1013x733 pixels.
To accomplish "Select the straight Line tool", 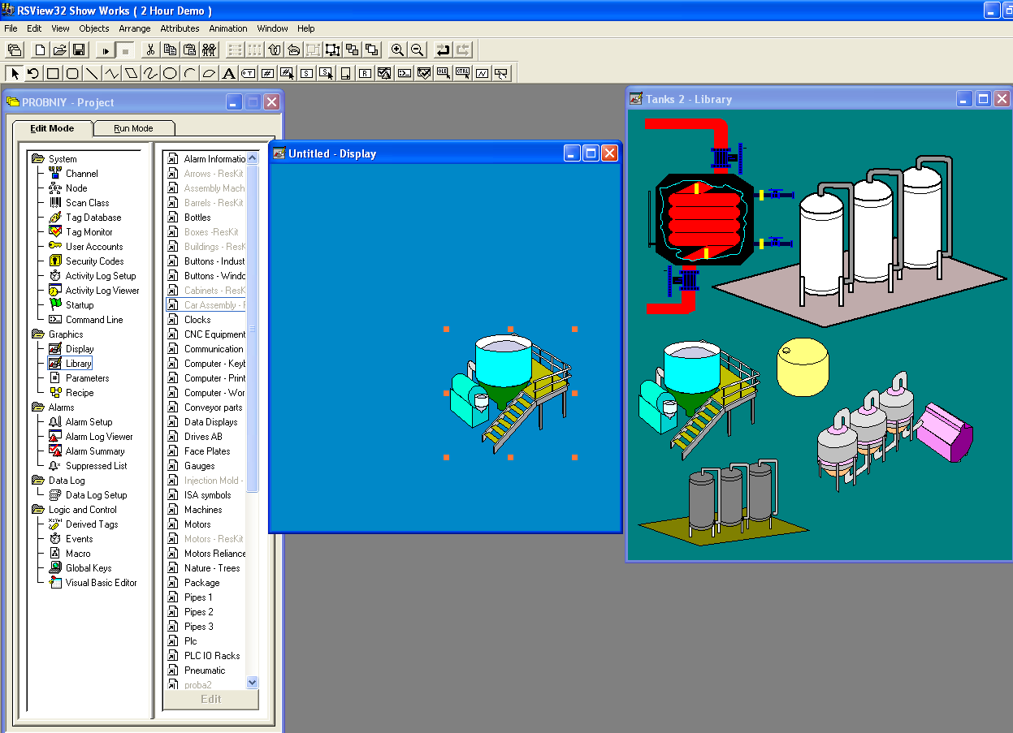I will coord(92,73).
